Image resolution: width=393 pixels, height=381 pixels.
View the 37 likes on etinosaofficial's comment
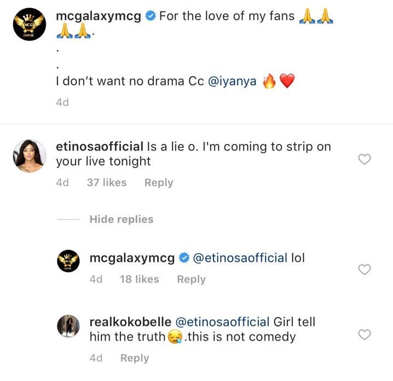point(106,183)
